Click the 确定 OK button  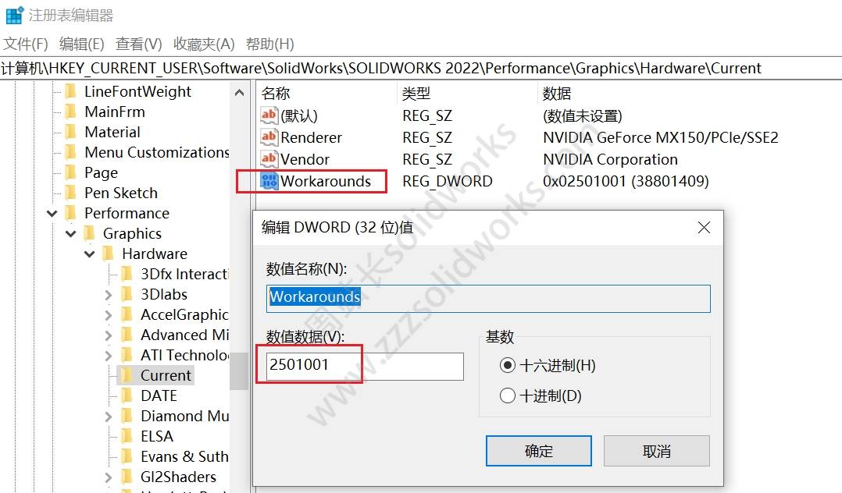(x=538, y=451)
